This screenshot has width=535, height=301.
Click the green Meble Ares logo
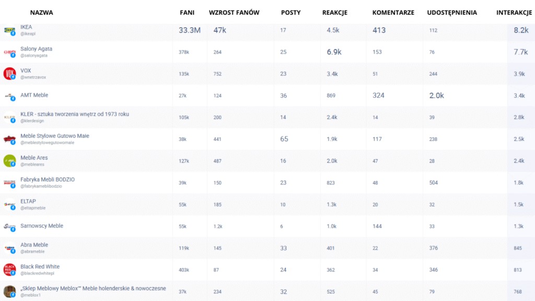coord(9,161)
